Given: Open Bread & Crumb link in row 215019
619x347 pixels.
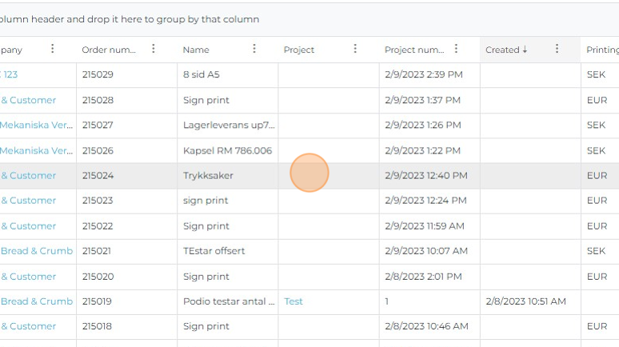Looking at the screenshot, I should (37, 301).
